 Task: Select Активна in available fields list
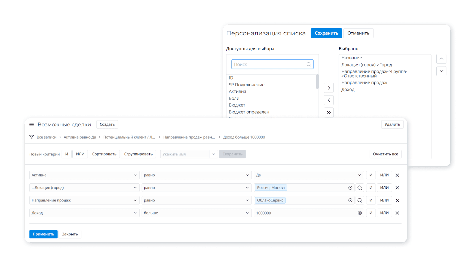(237, 91)
